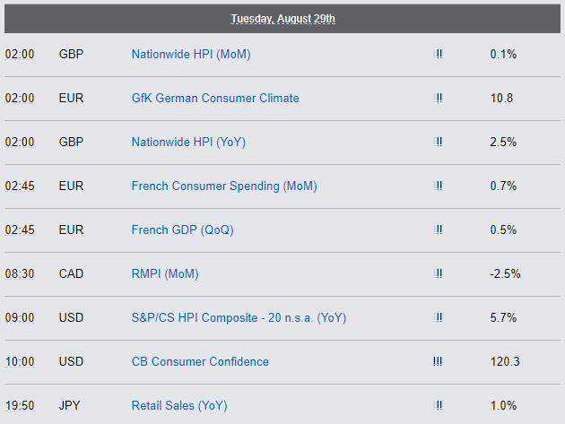Viewport: 565px width, 424px height.
Task: Click importance icon for French Consumer Spending
Action: click(438, 186)
